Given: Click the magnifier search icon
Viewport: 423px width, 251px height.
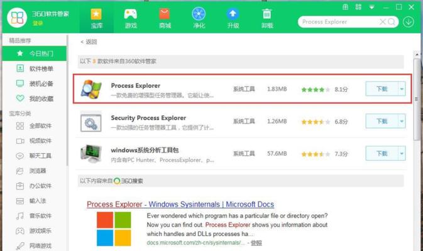Looking at the screenshot, I should point(391,22).
